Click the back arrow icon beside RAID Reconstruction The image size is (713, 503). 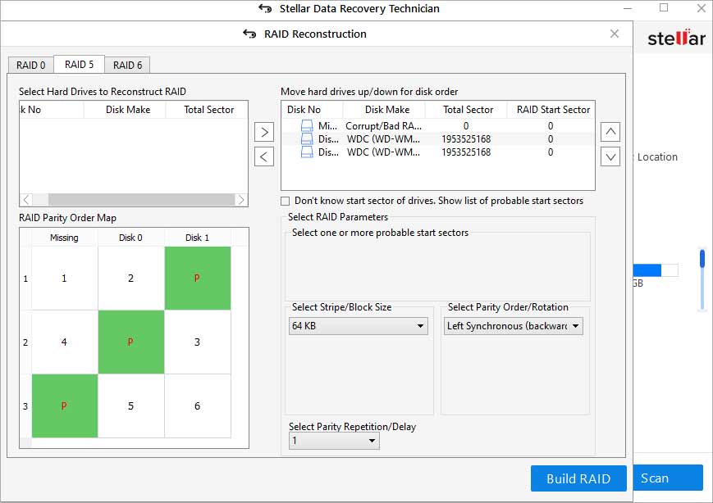click(249, 34)
